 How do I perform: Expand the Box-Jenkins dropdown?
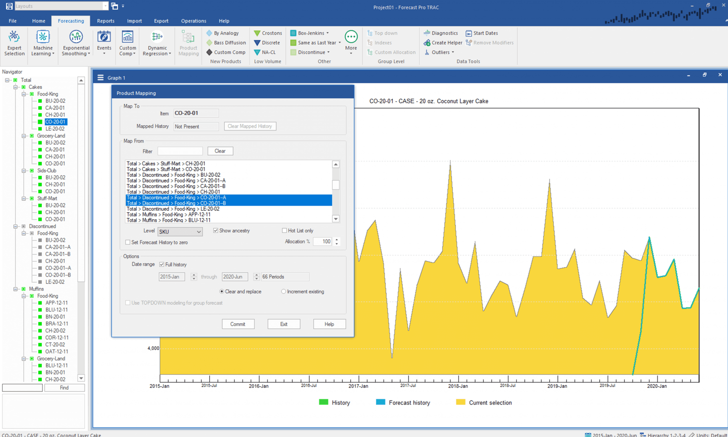[327, 33]
